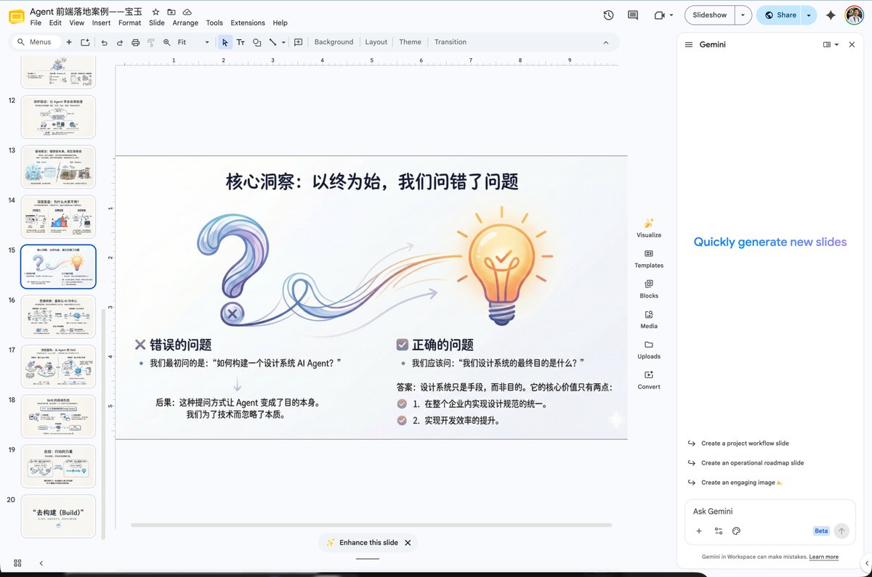Screen dimensions: 872x577
Task: Open version history clock icon
Action: [x=608, y=15]
